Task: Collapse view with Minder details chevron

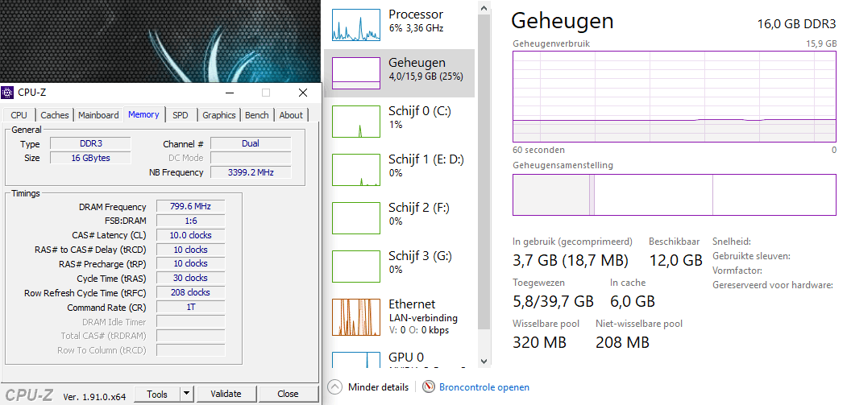Action: (335, 387)
